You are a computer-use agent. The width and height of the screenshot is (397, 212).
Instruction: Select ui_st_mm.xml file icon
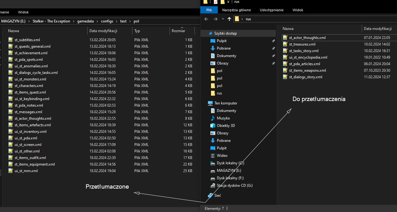[11, 171]
